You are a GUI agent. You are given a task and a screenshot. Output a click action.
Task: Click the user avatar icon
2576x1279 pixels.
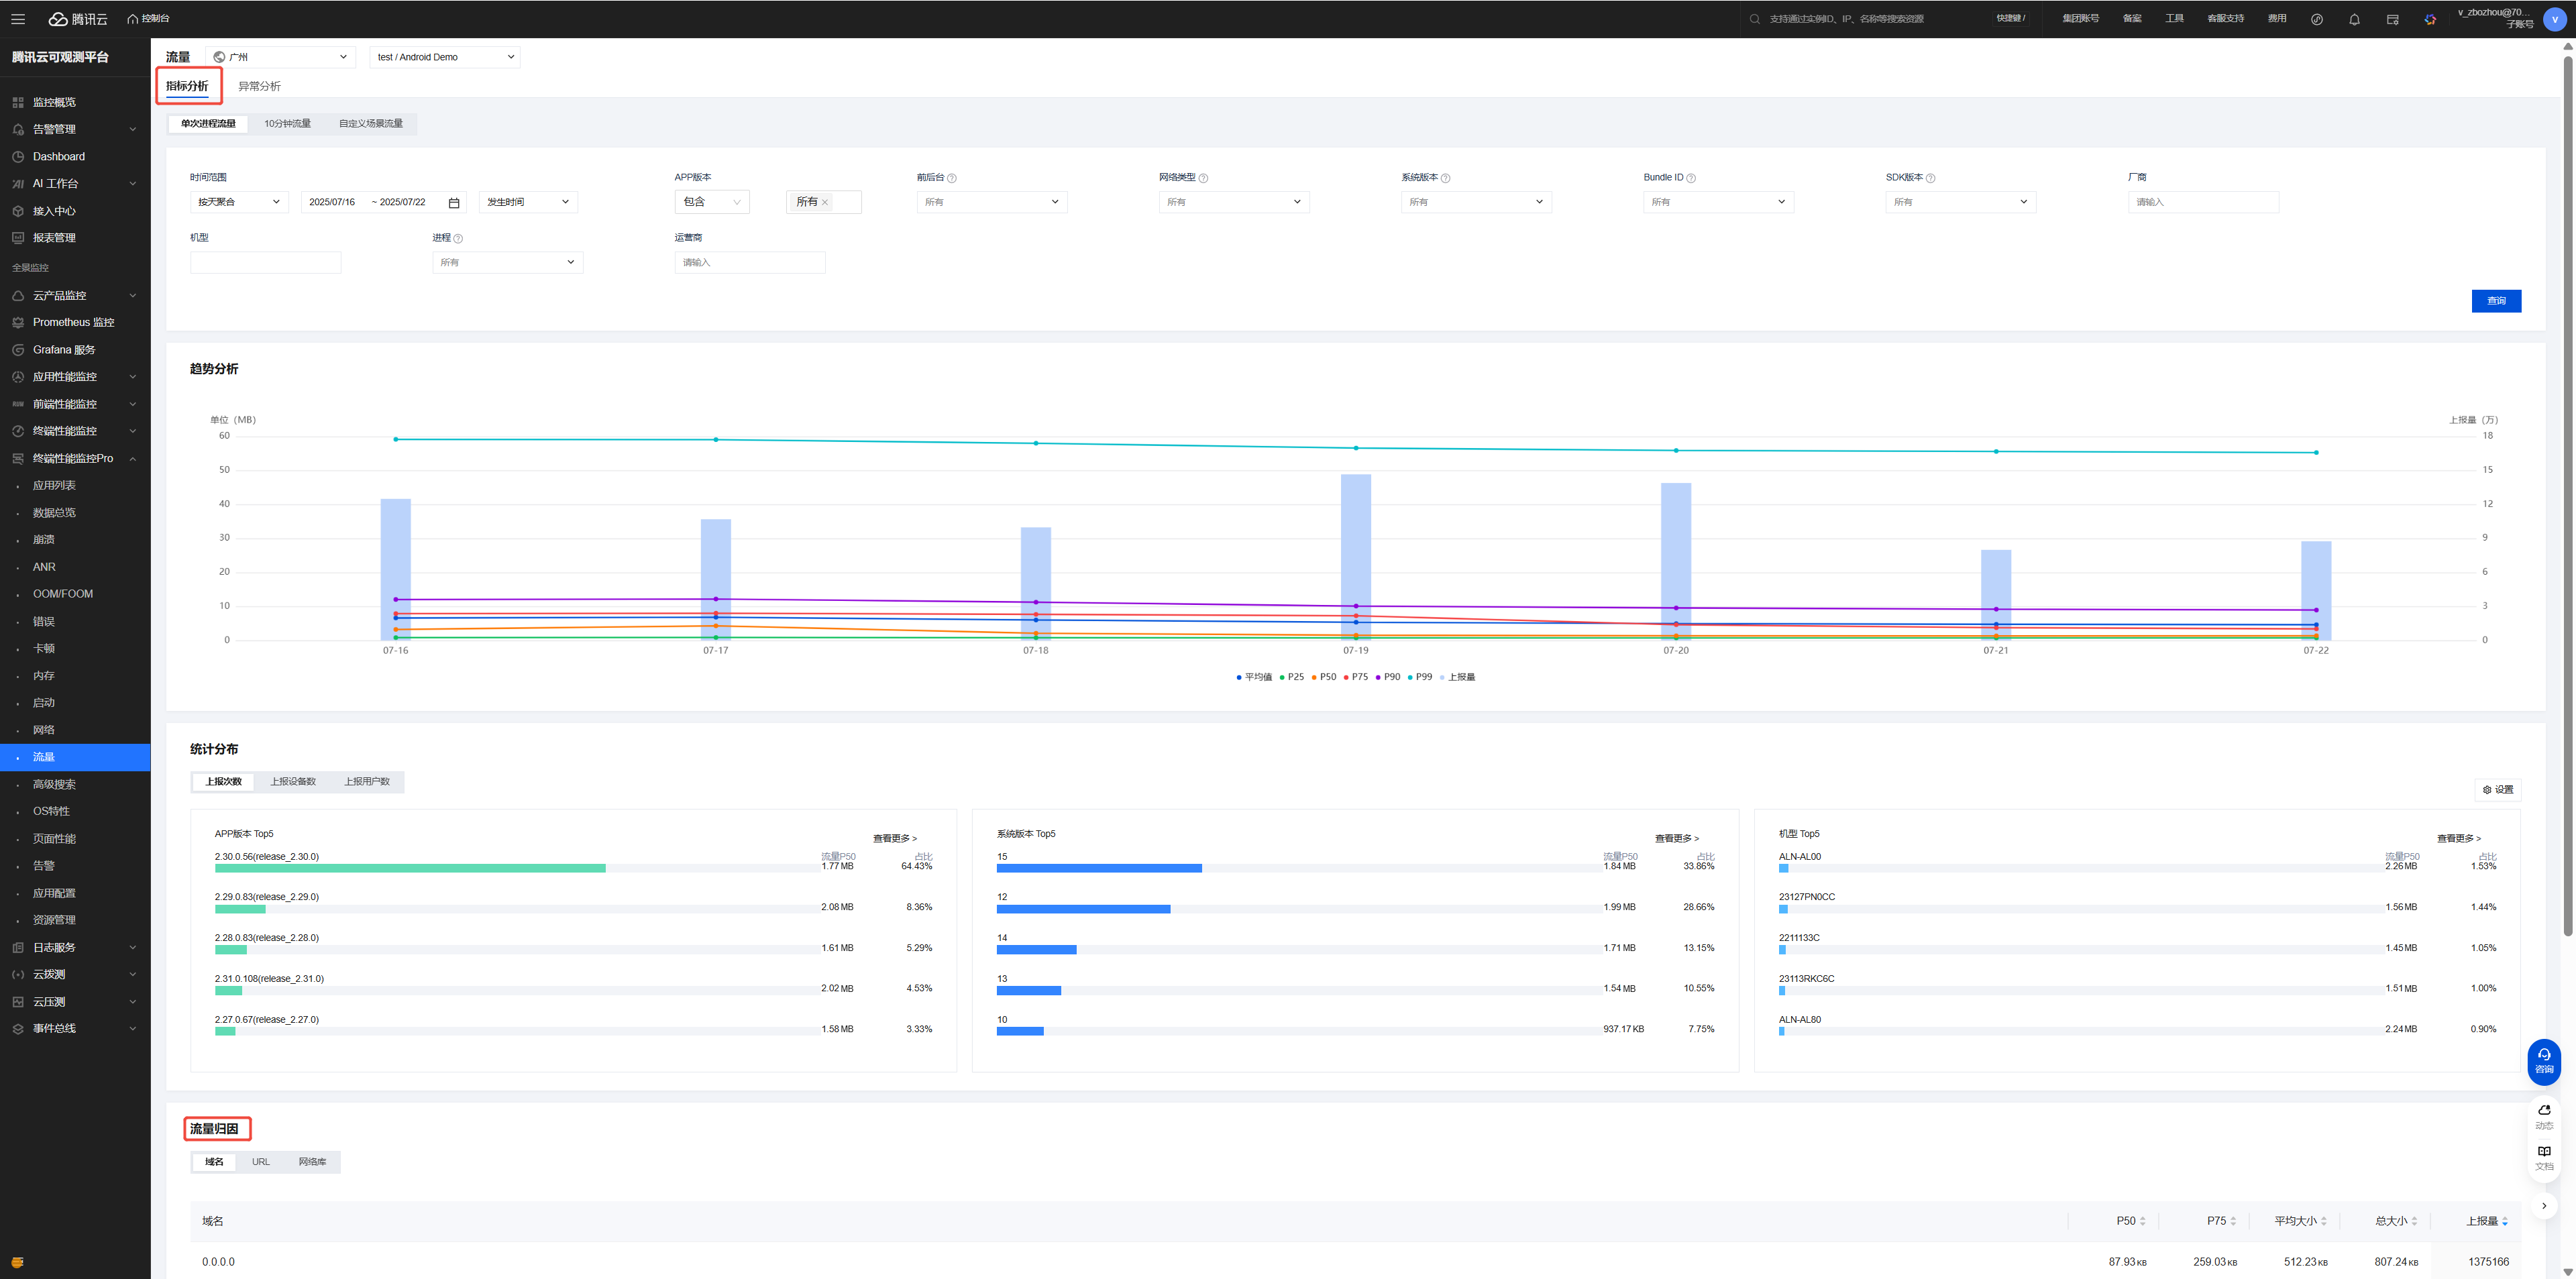[x=2554, y=20]
